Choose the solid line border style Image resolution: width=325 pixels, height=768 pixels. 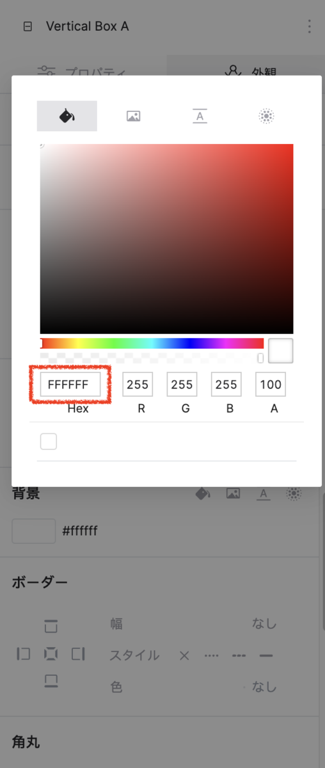point(266,656)
